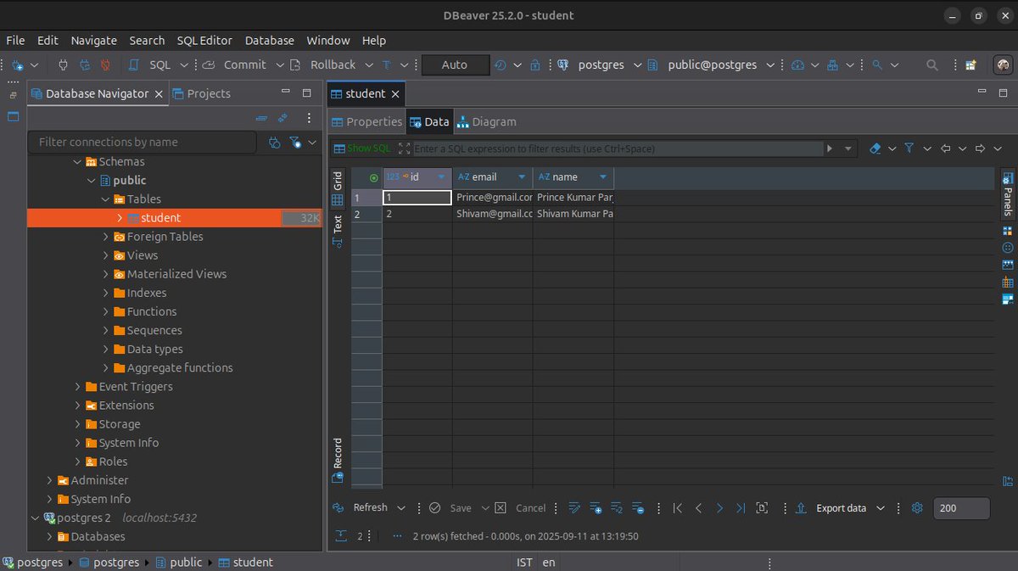Click the add row icon in bottom toolbar

[x=595, y=508]
